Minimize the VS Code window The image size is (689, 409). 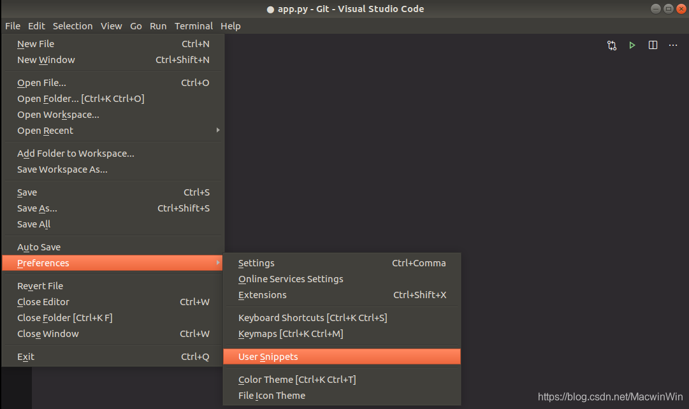point(656,9)
